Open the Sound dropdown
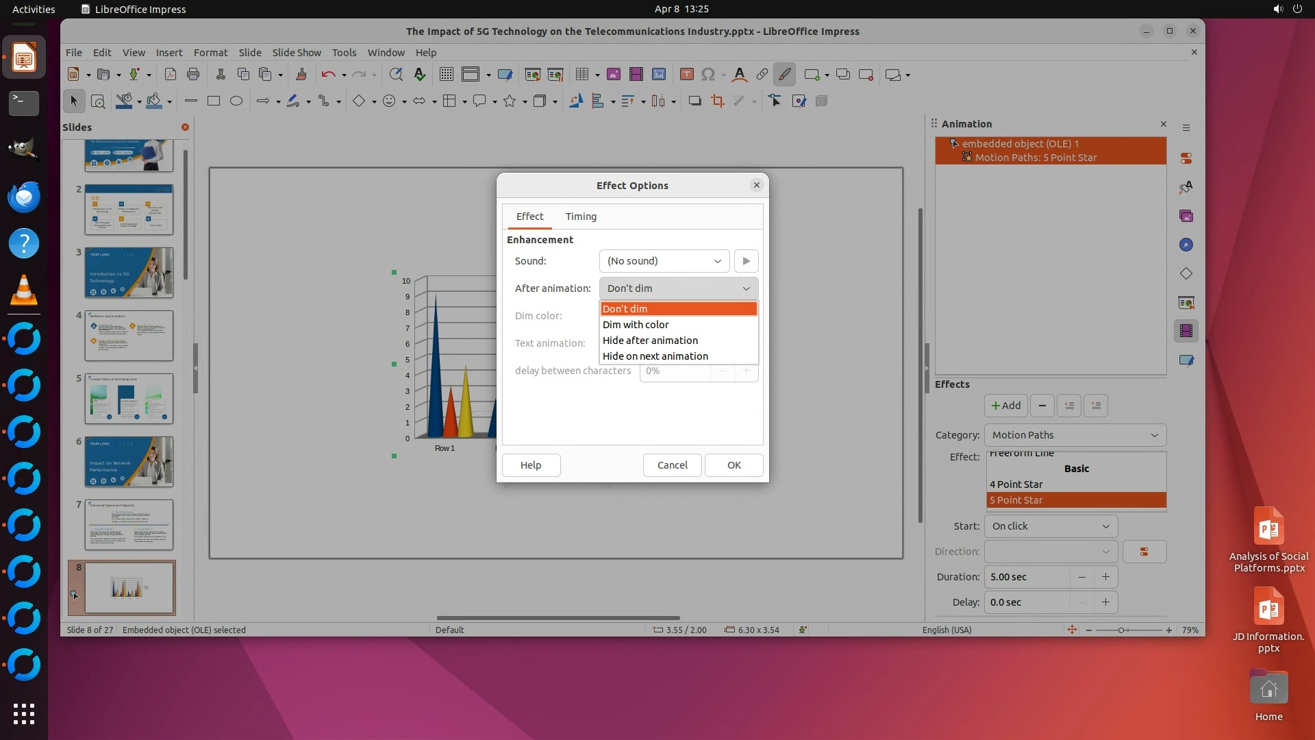This screenshot has width=1315, height=740. pyautogui.click(x=664, y=261)
